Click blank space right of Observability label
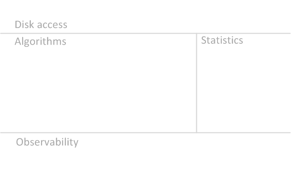This screenshot has height=177, width=300. pyautogui.click(x=184, y=142)
